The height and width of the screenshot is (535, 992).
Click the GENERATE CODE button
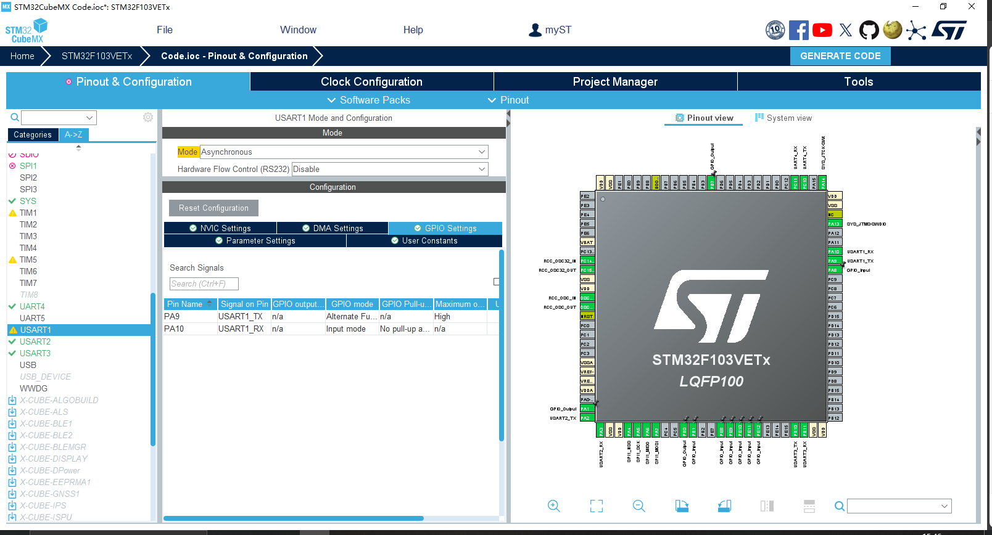840,55
